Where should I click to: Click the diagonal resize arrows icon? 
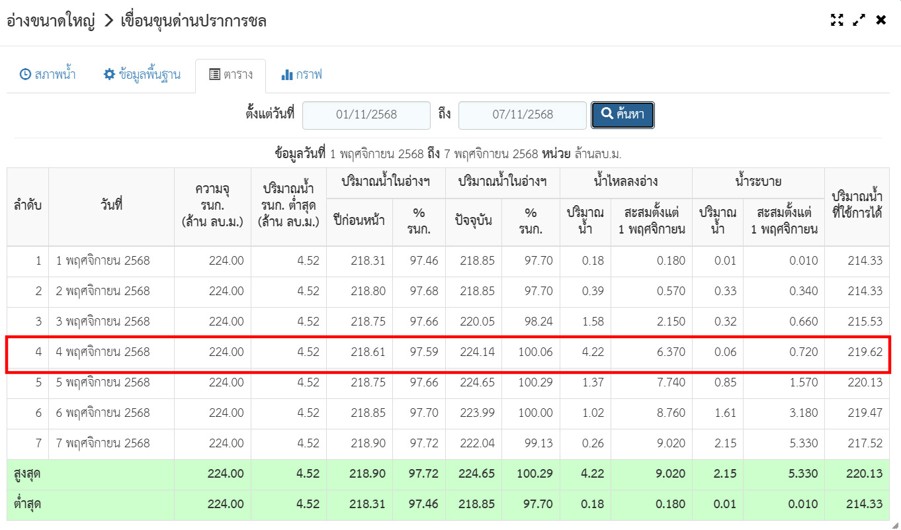point(859,20)
